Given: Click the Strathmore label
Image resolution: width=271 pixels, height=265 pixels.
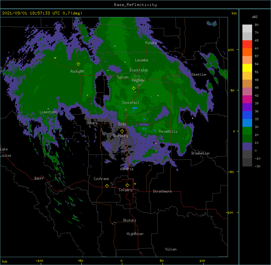Looking at the screenshot, I should (x=162, y=191).
